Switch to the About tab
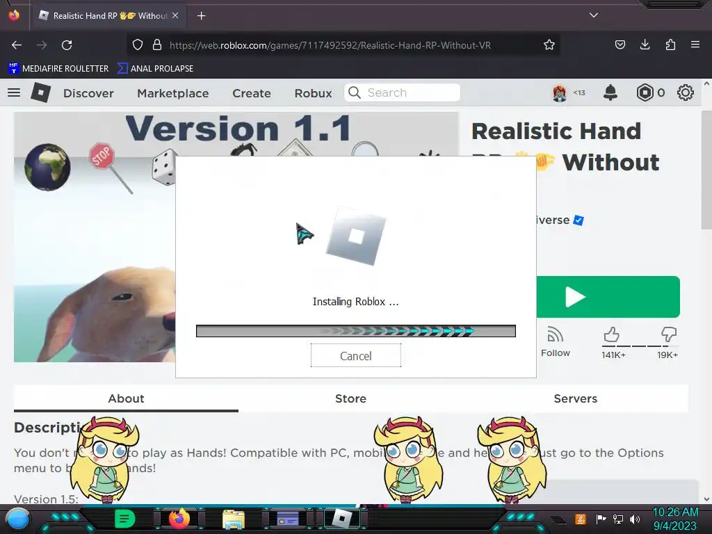712x534 pixels. coord(127,398)
